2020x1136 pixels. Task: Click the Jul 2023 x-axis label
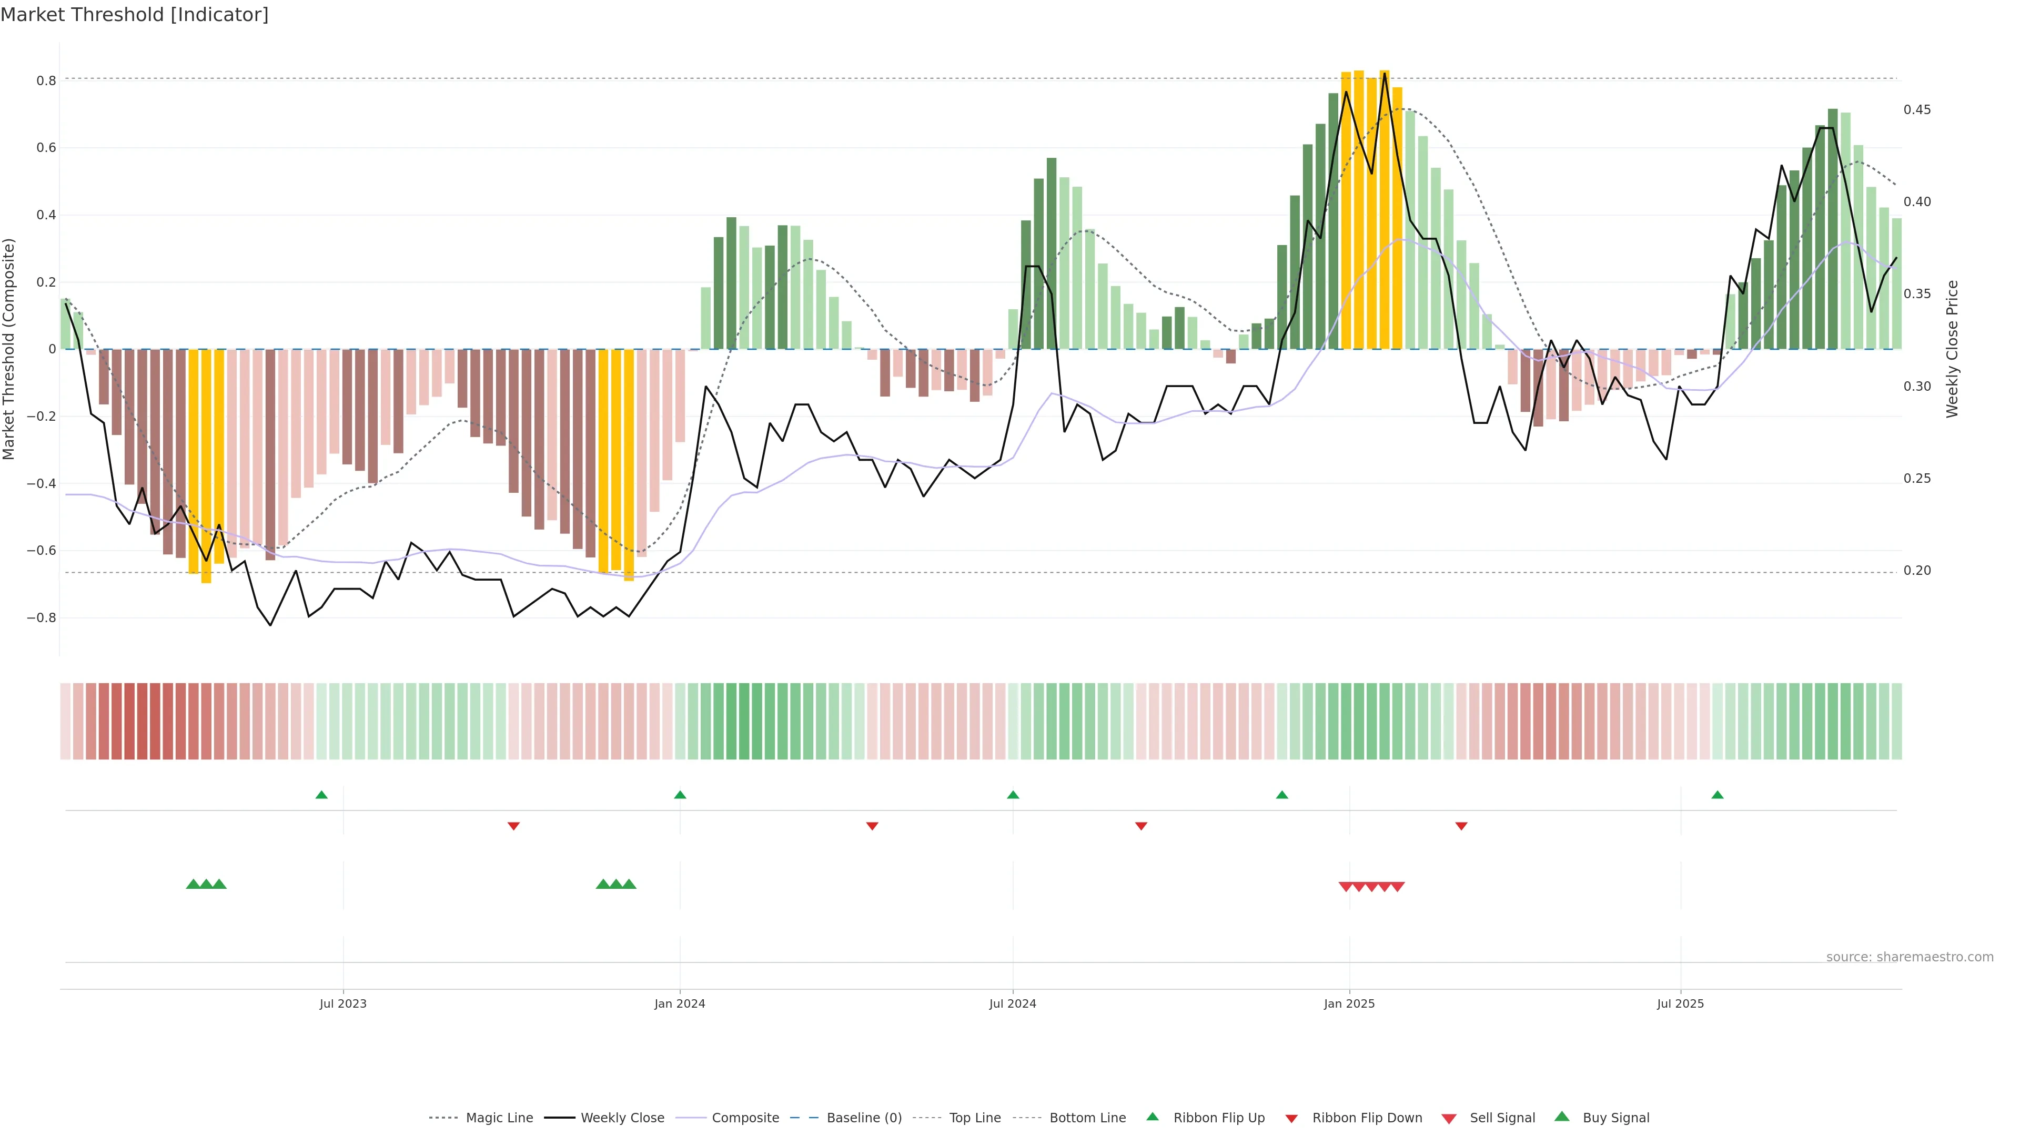342,1003
